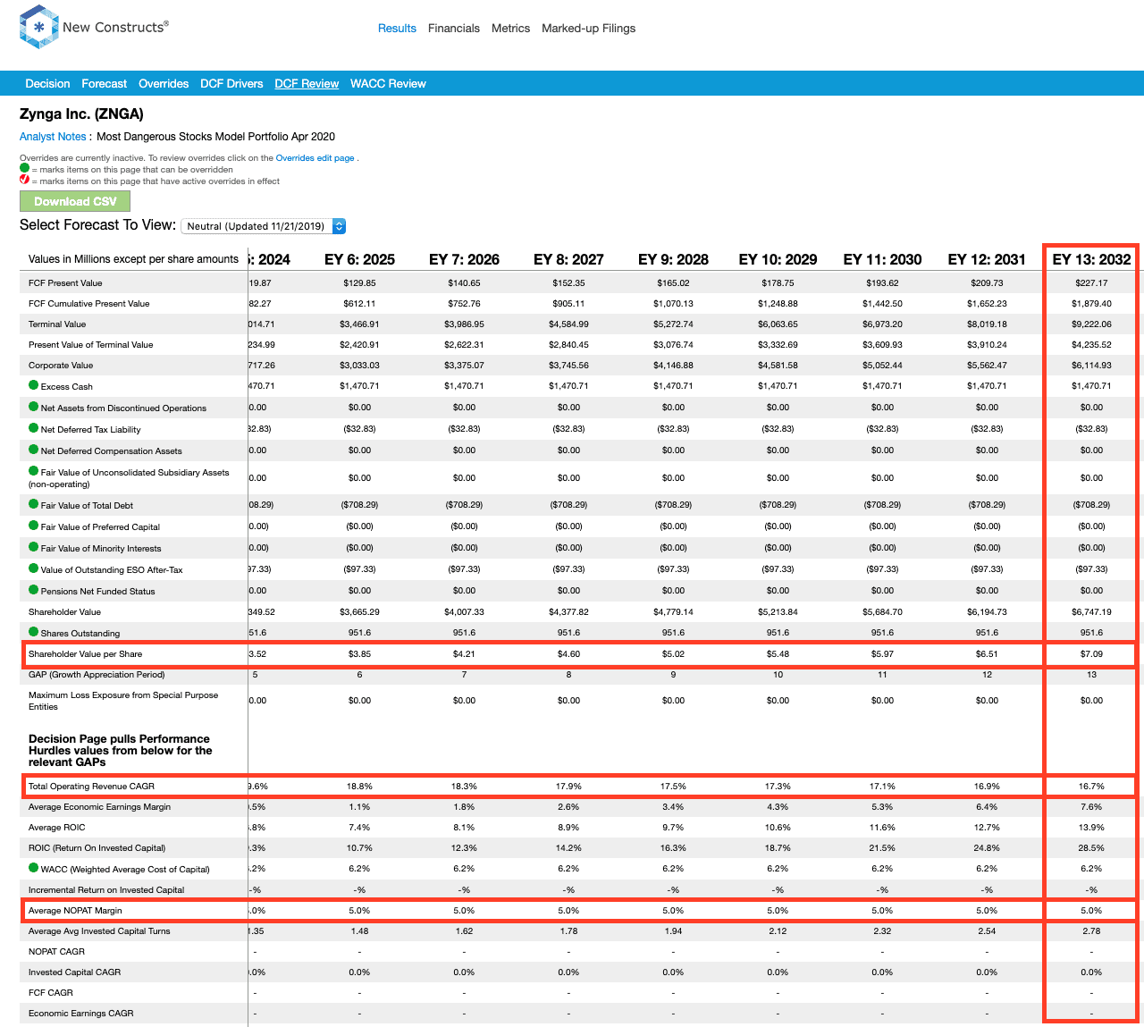Click the 28.5% ROIC cell for 2032
This screenshot has height=1027, width=1144.
point(1091,848)
